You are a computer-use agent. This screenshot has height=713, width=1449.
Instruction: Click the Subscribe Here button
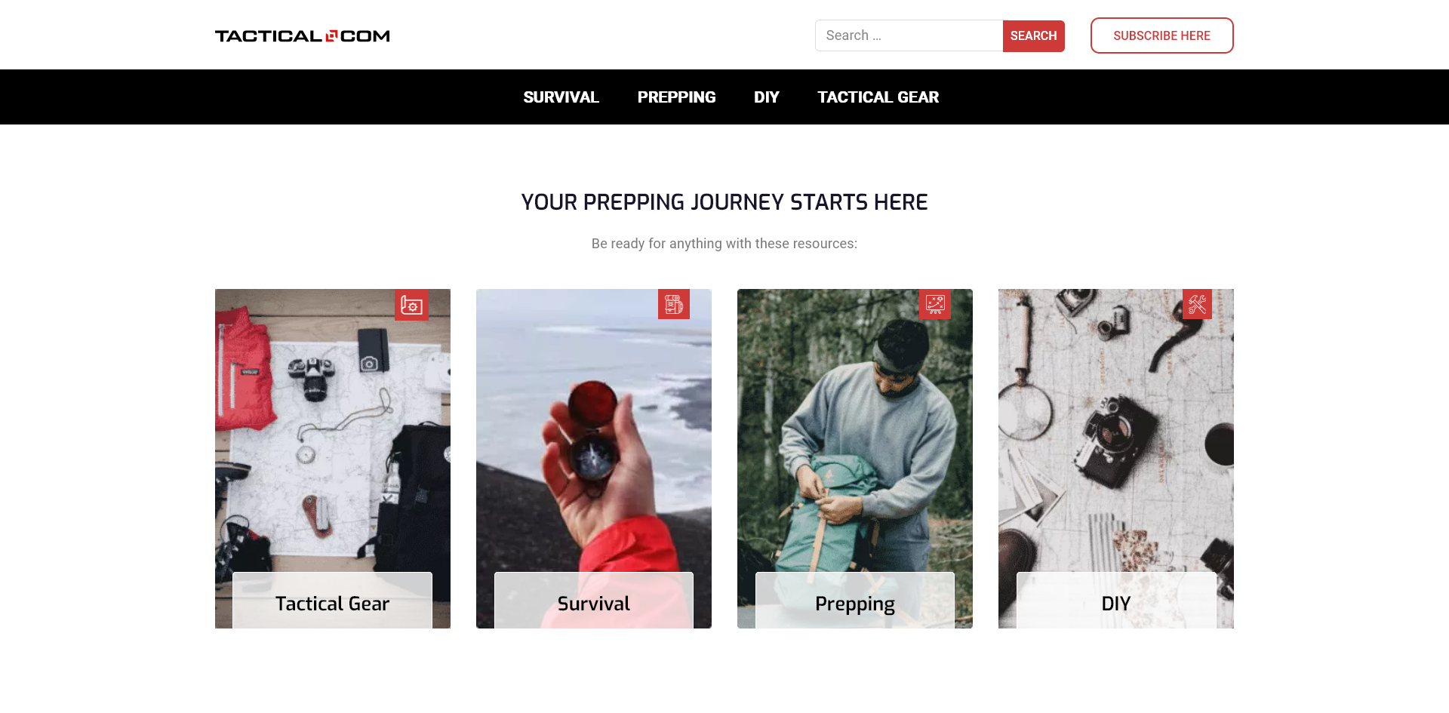[1161, 35]
